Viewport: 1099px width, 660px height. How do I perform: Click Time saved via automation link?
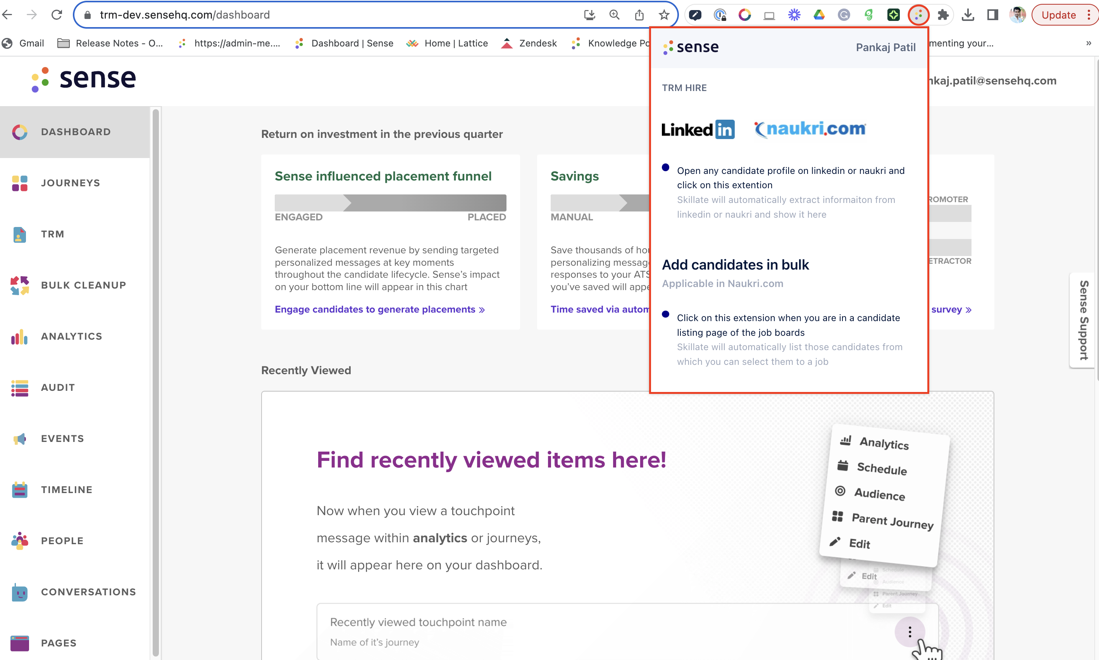pos(600,309)
